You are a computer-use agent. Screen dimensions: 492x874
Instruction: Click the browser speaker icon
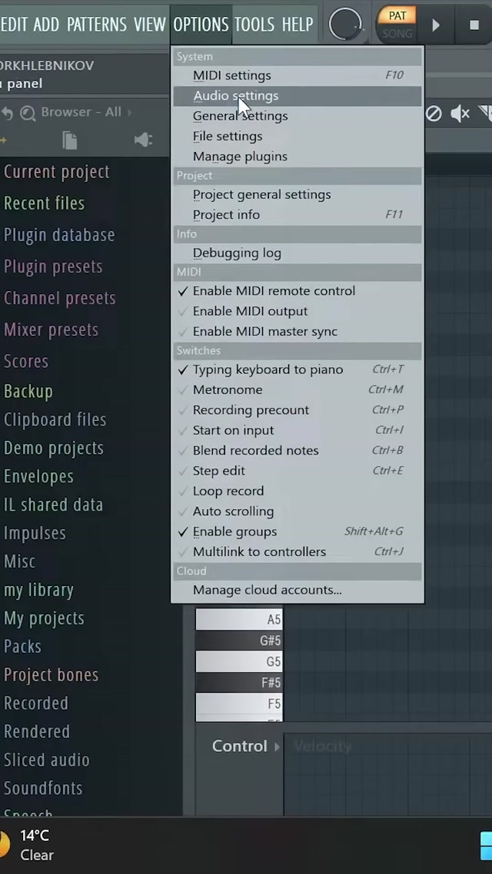pos(143,140)
